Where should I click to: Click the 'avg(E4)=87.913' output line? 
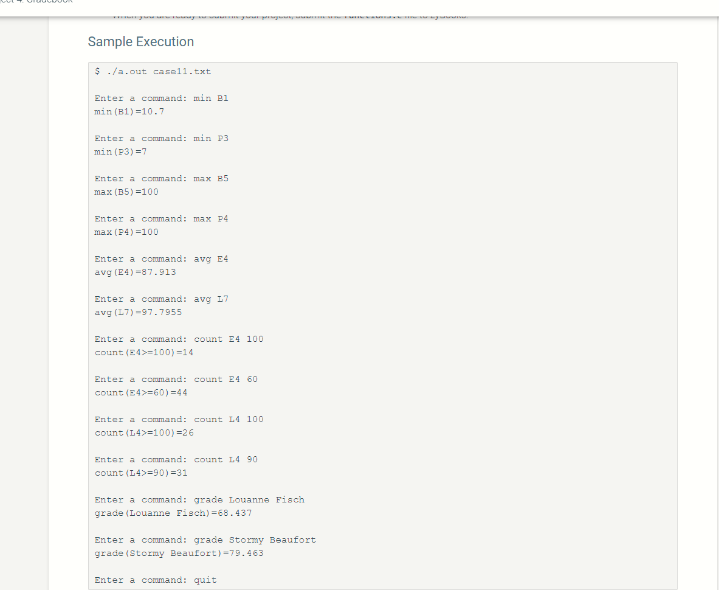click(136, 272)
